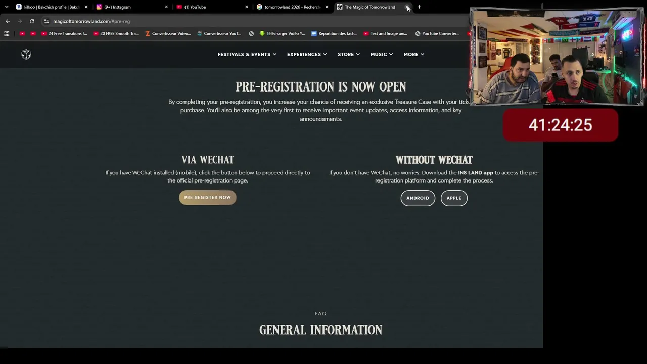Expand the More menu
The image size is (647, 364).
[414, 54]
